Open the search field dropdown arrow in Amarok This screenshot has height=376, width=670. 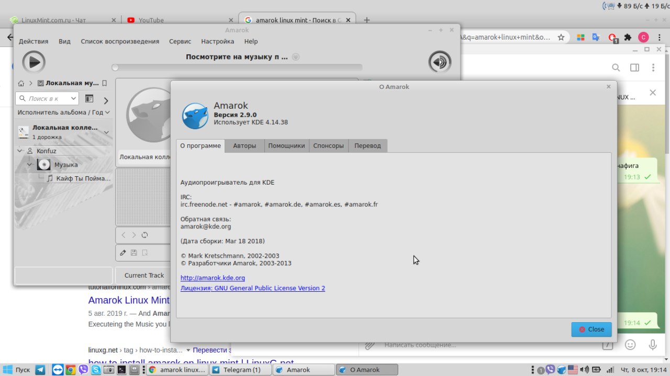73,98
